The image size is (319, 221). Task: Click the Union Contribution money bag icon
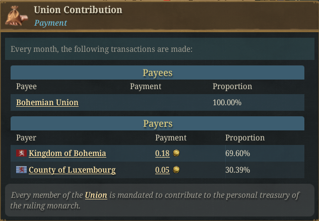point(15,16)
